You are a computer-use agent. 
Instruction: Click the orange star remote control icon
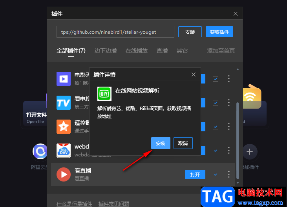[64, 127]
